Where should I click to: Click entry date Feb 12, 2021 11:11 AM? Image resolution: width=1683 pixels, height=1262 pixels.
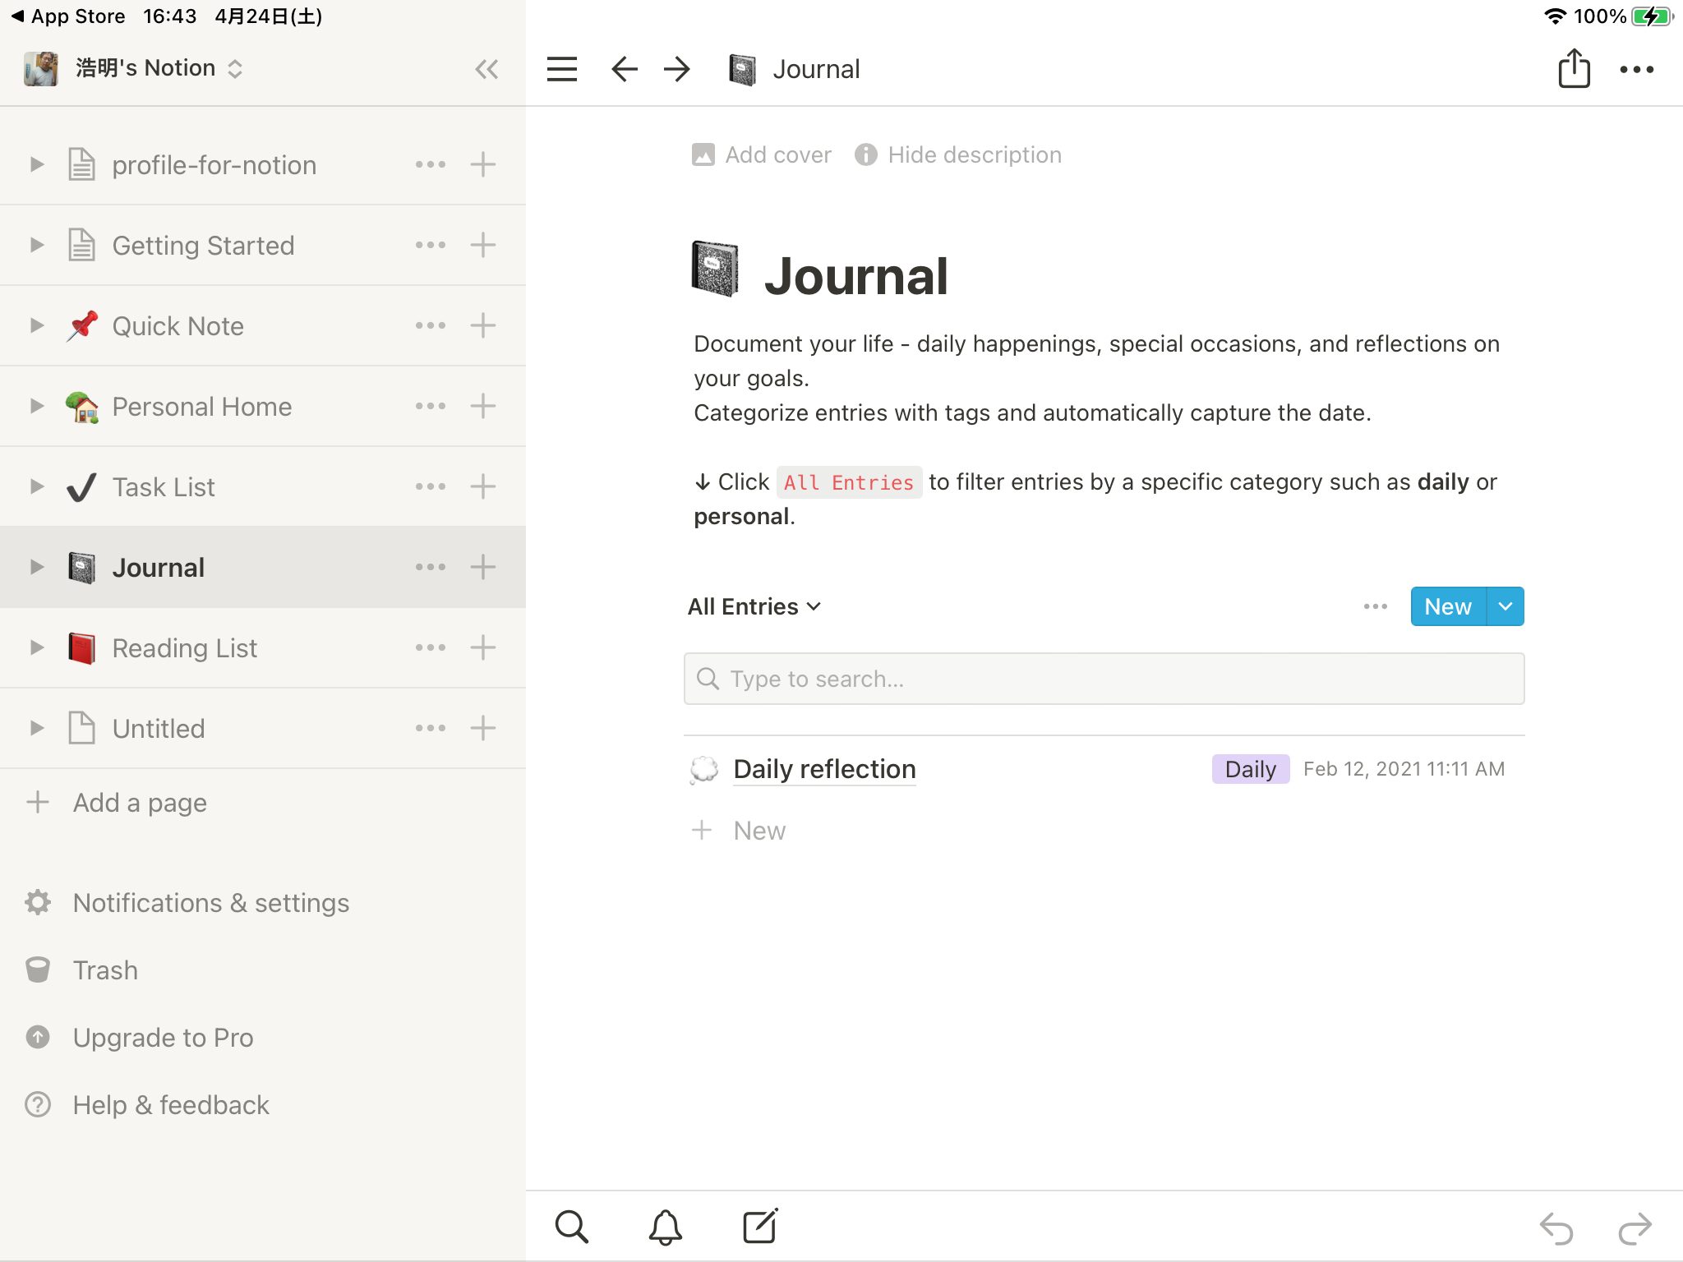pos(1404,769)
